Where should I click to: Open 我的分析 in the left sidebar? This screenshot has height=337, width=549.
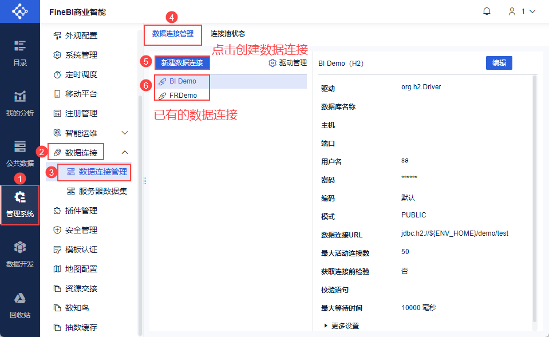pos(20,104)
